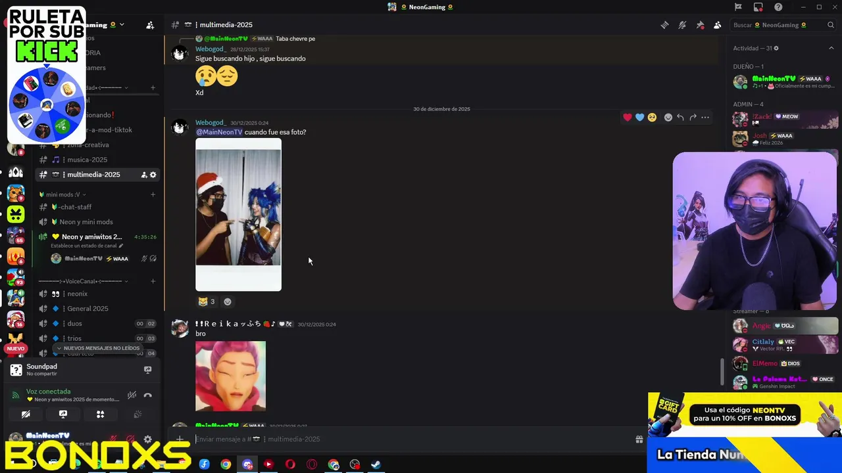This screenshot has height=473, width=842.
Task: Collapse the VoiceCanal category
Action: click(83, 281)
